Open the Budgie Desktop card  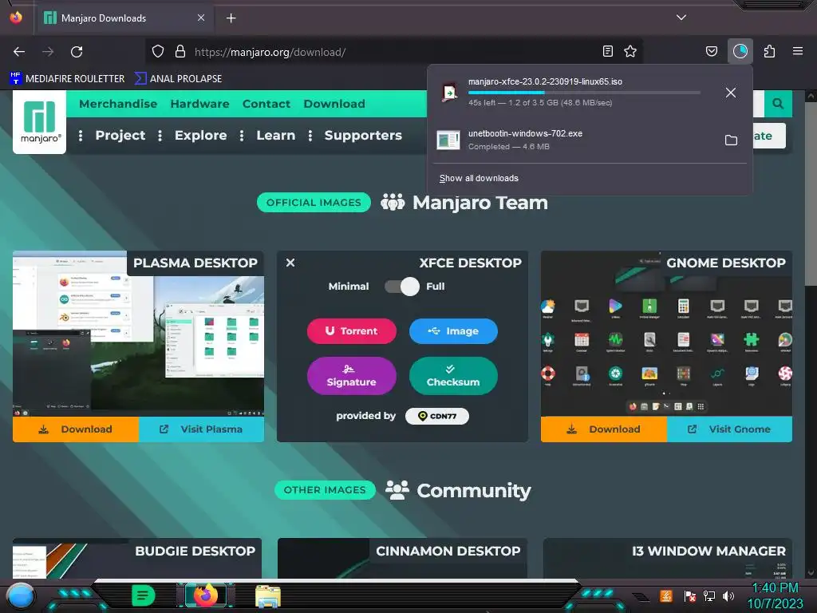[137, 558]
